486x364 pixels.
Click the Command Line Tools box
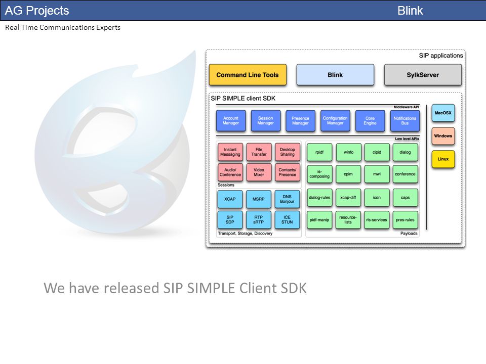click(x=248, y=75)
